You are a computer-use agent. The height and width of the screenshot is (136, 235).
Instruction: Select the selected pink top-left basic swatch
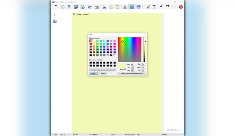click(x=91, y=41)
